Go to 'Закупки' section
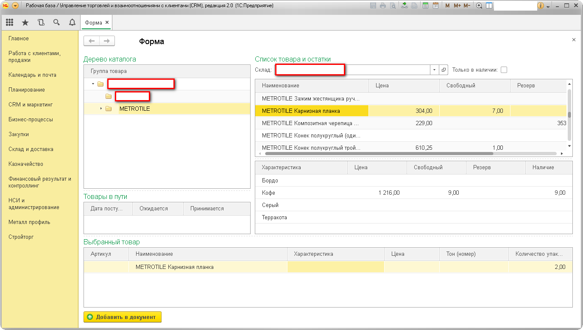Screen dimensions: 583x330 [x=19, y=134]
